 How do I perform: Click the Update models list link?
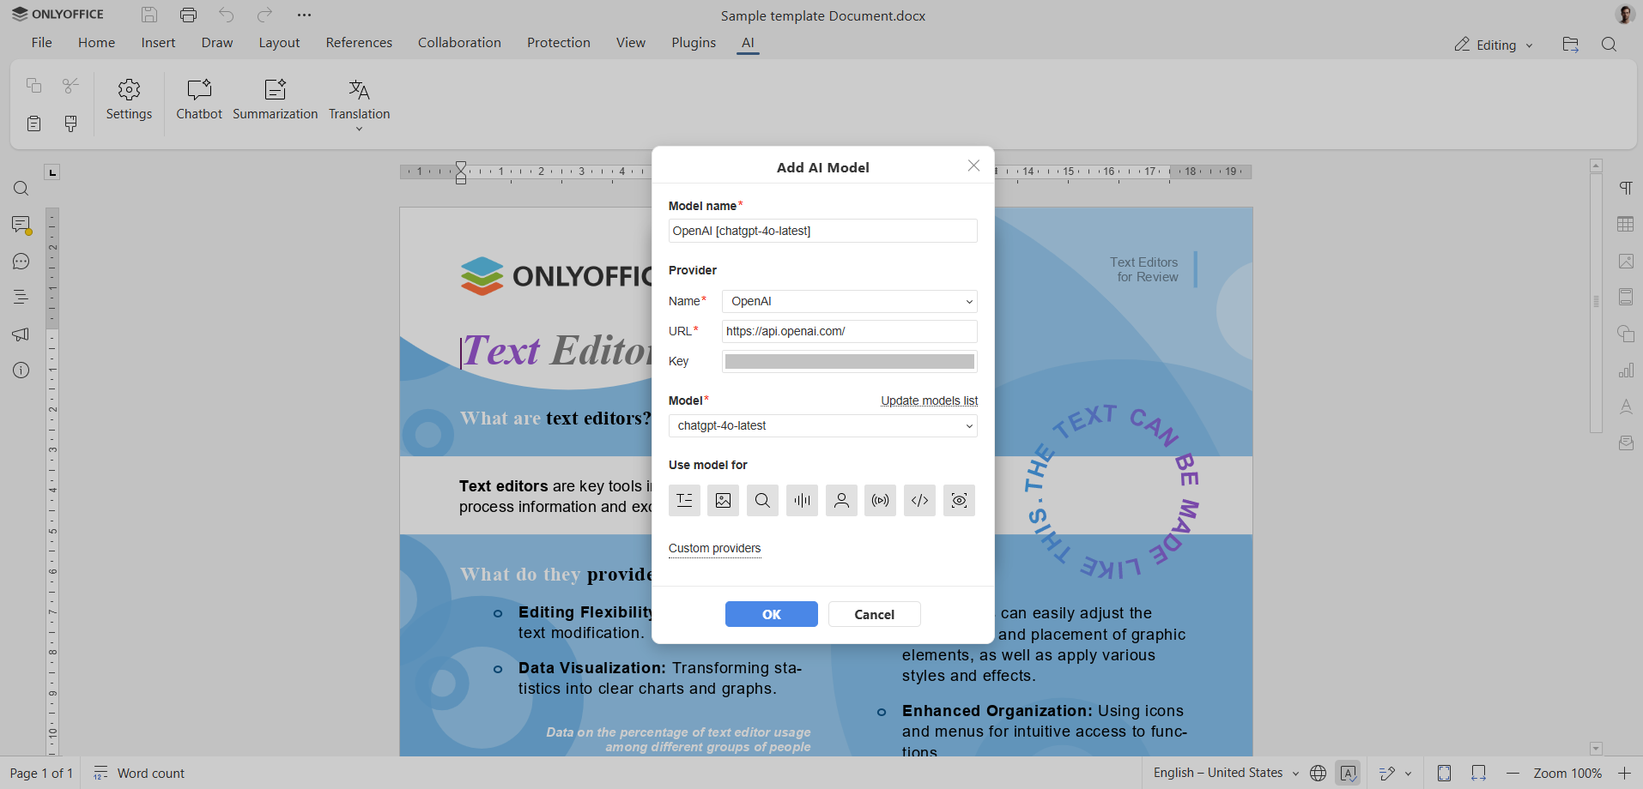[x=930, y=401]
